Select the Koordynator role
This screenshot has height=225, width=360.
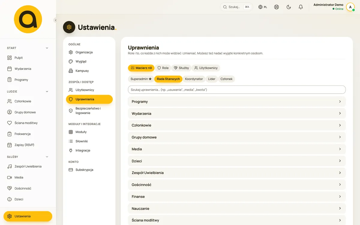(x=194, y=79)
